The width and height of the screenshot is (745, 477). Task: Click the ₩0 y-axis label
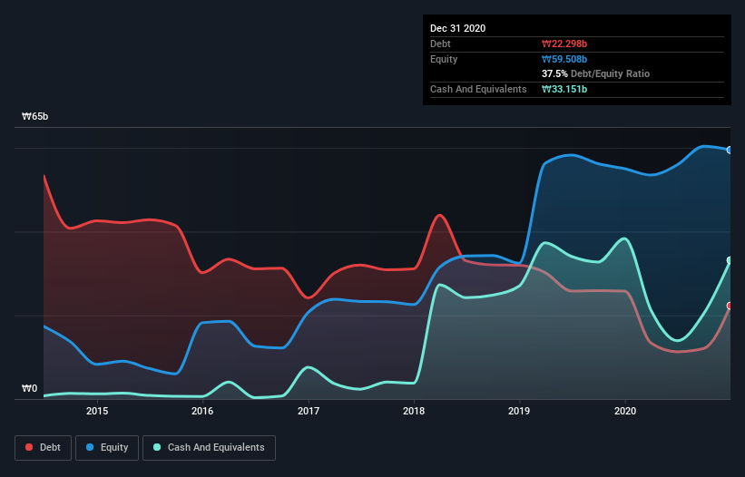click(x=29, y=388)
